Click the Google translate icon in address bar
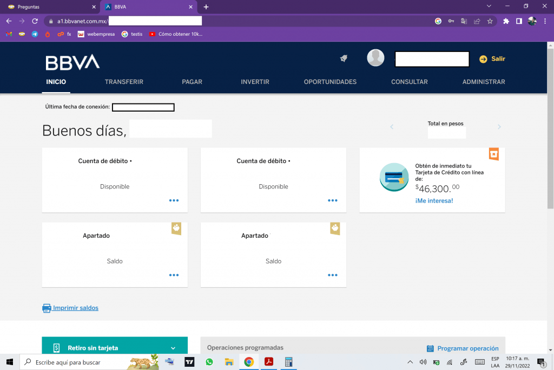 pyautogui.click(x=464, y=21)
